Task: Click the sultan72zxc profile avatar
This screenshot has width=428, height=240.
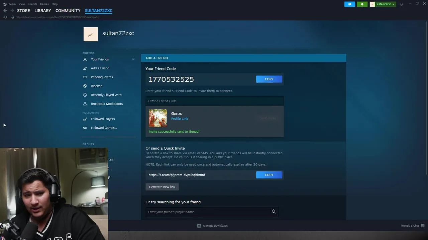Action: tap(91, 34)
